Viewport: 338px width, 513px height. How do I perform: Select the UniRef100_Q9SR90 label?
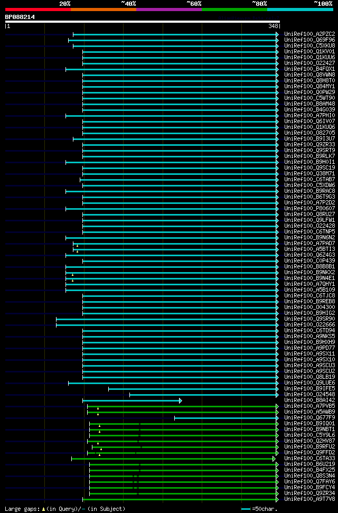click(x=309, y=319)
